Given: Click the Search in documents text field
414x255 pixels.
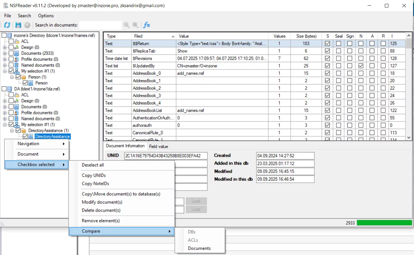Looking at the screenshot, I should click(100, 25).
